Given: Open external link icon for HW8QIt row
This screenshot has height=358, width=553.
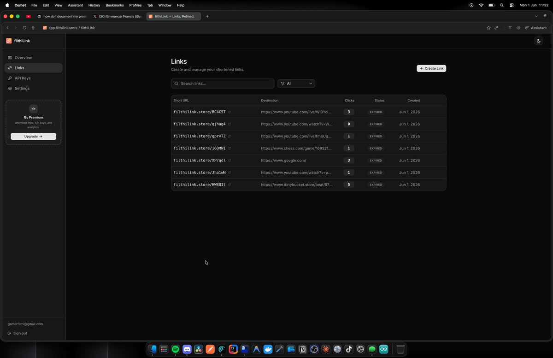Looking at the screenshot, I should [229, 185].
